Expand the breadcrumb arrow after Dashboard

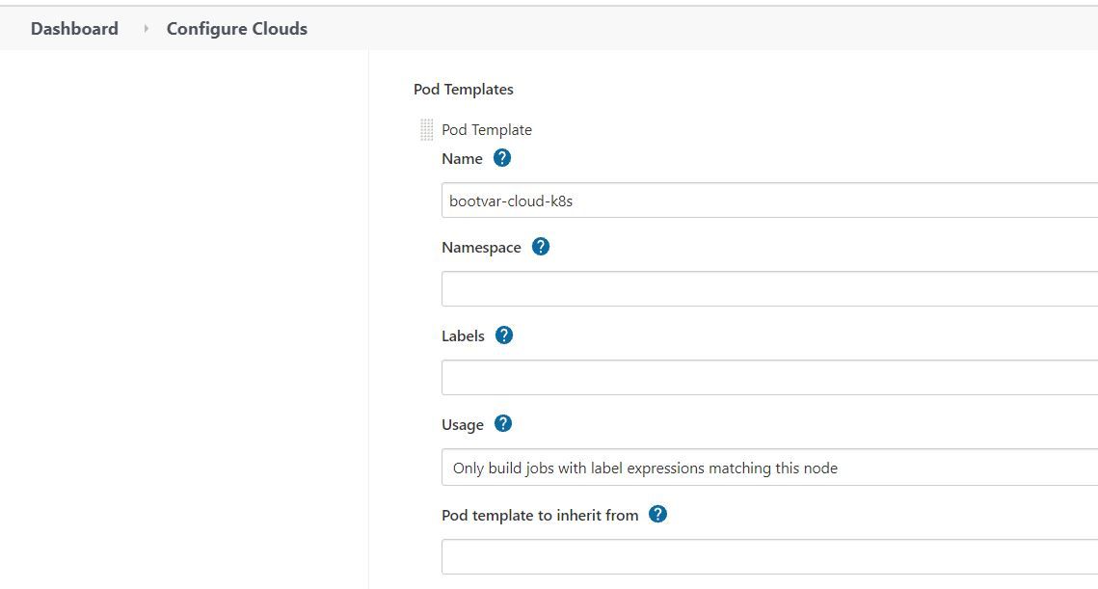[x=146, y=29]
